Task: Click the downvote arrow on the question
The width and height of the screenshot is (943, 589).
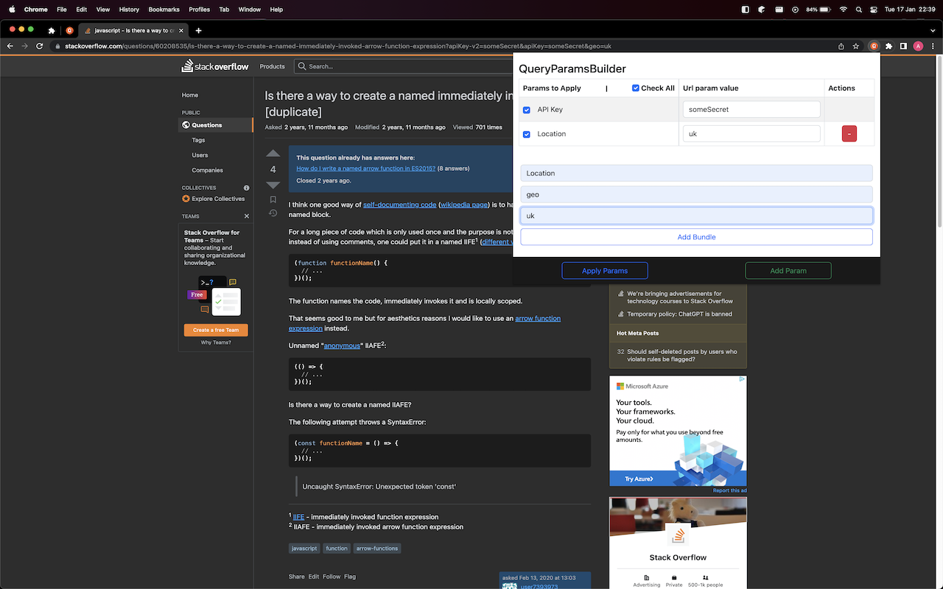Action: (273, 185)
